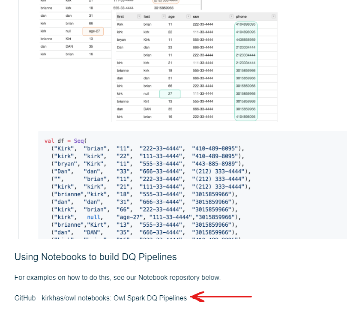Click the orange 'age-27' cell in left table
The height and width of the screenshot is (318, 347).
(x=93, y=31)
